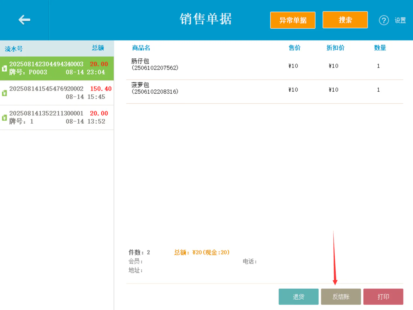Select order 20250814230449434​0003
The width and height of the screenshot is (413, 310).
tap(57, 68)
